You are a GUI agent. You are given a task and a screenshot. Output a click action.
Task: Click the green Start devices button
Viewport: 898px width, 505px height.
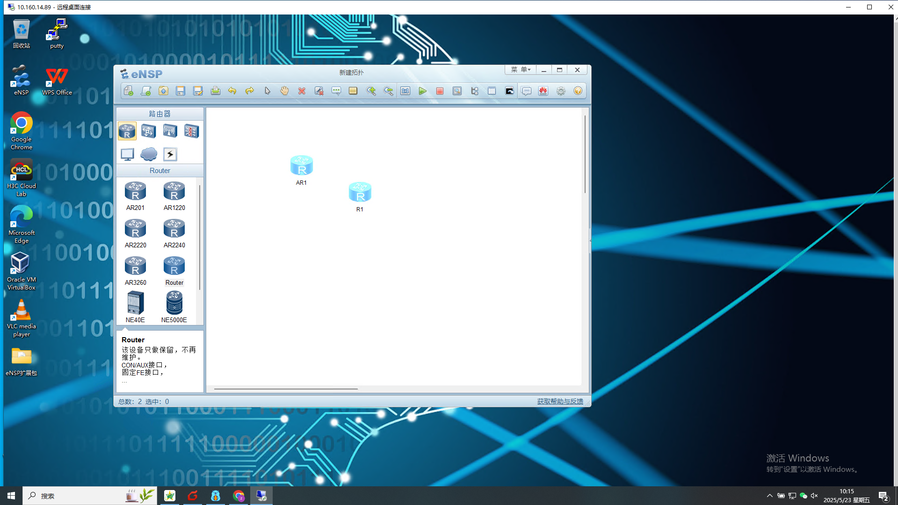422,91
